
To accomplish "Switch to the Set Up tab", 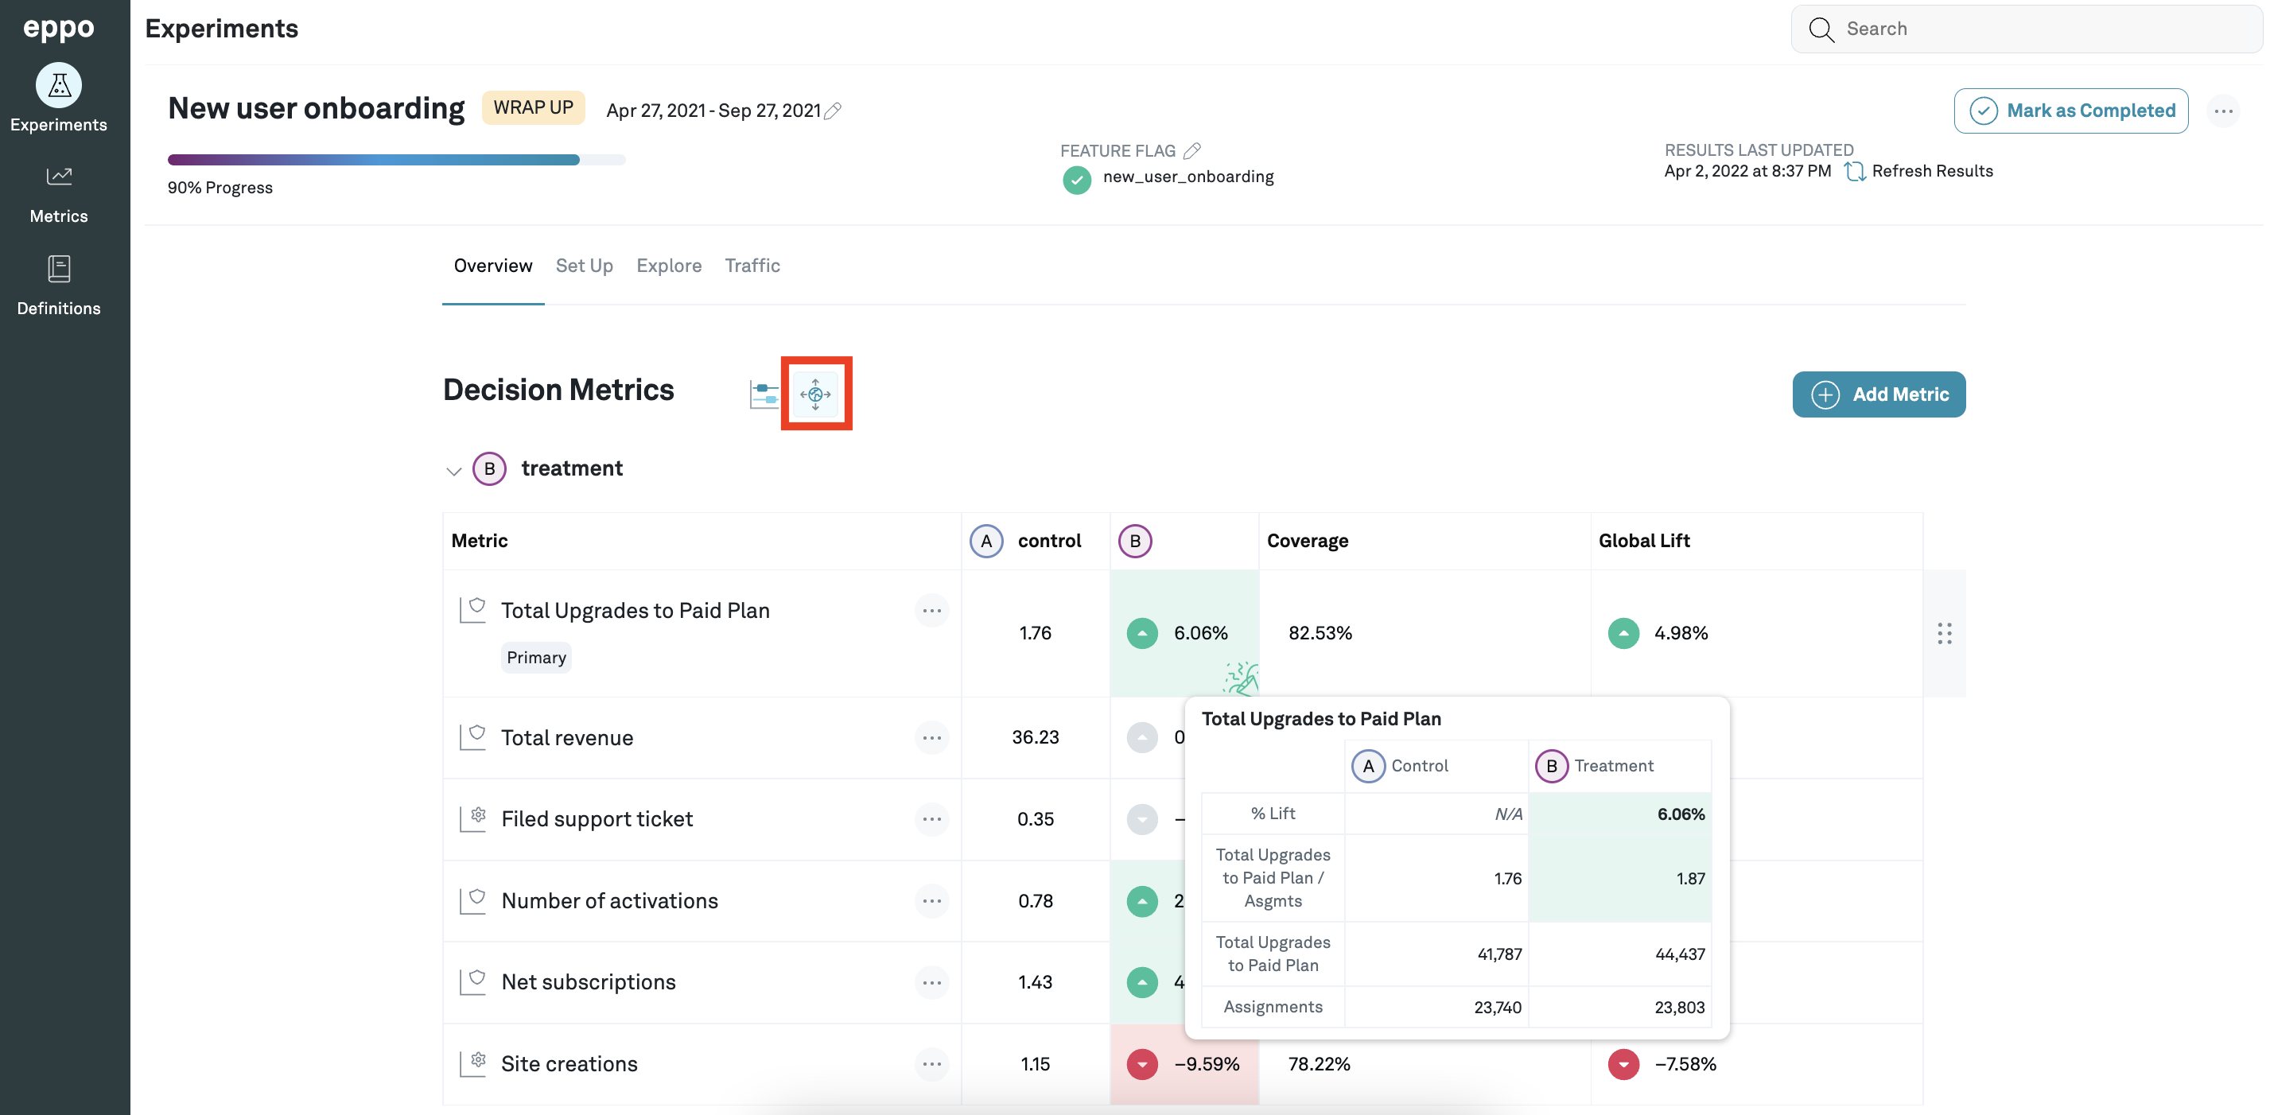I will click(x=585, y=266).
